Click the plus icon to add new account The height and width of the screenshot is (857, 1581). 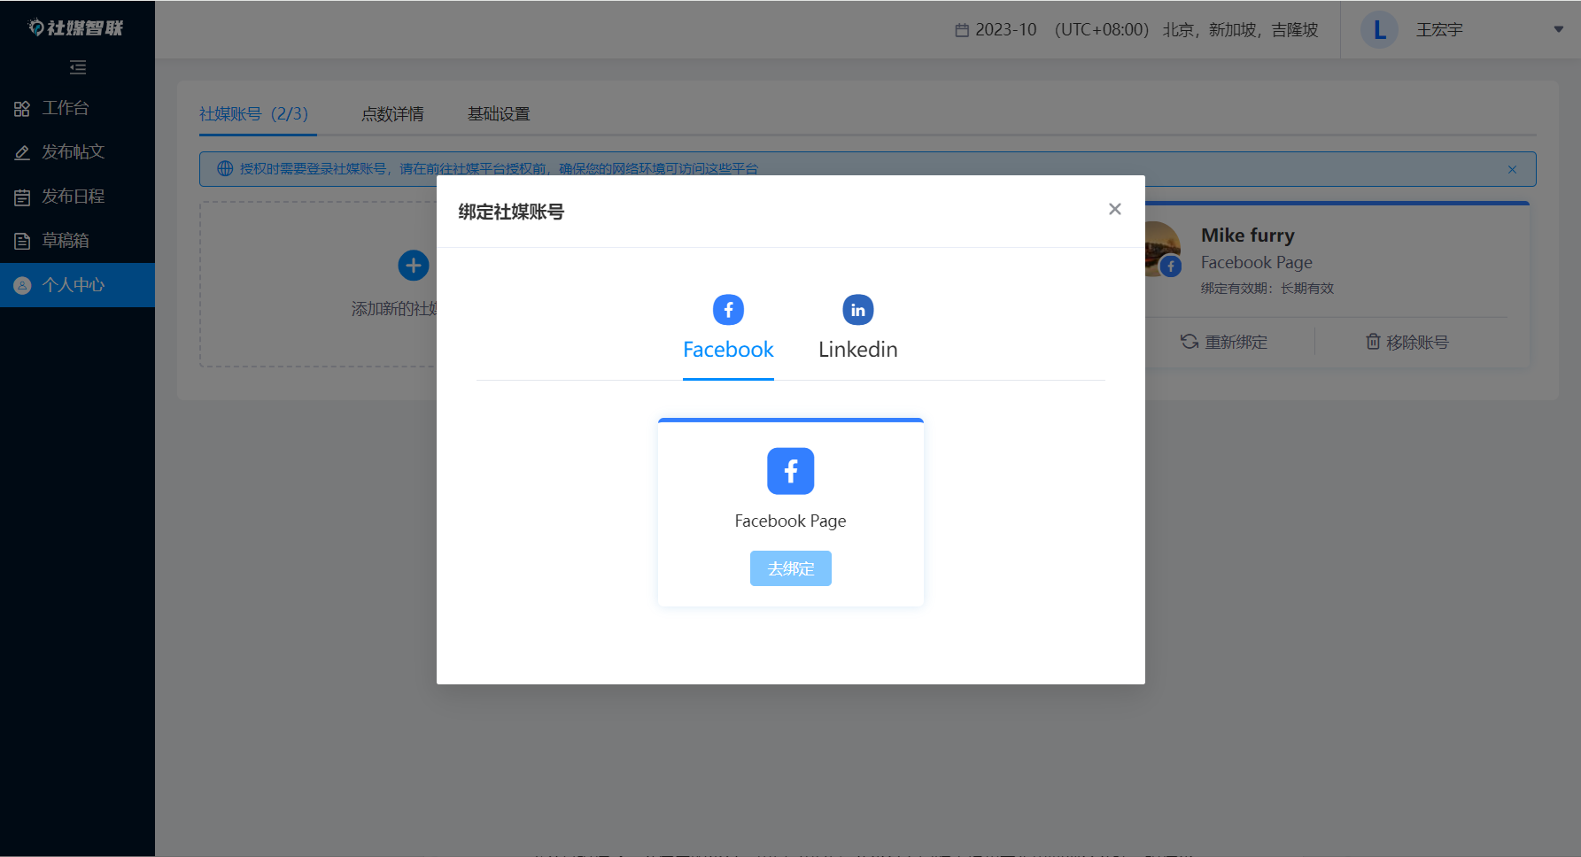click(413, 265)
